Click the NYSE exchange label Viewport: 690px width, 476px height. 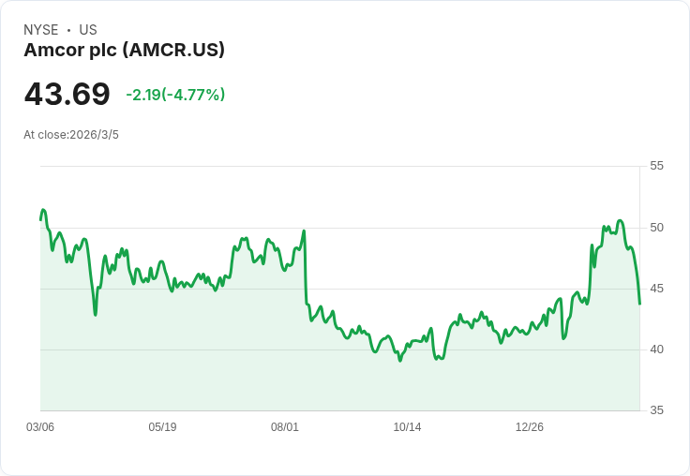(41, 30)
